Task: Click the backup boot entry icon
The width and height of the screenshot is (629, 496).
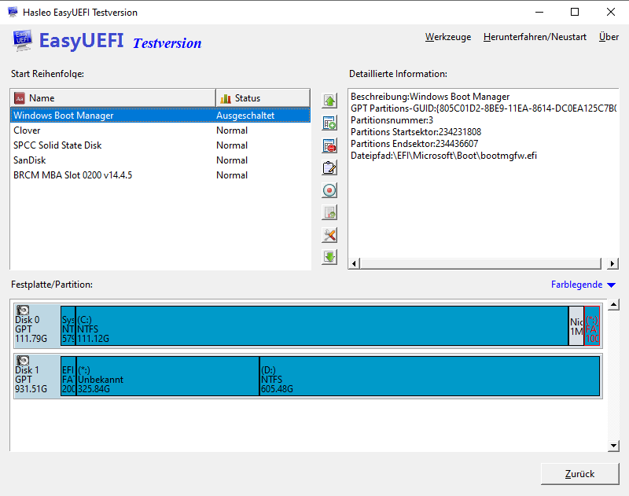Action: pyautogui.click(x=329, y=212)
